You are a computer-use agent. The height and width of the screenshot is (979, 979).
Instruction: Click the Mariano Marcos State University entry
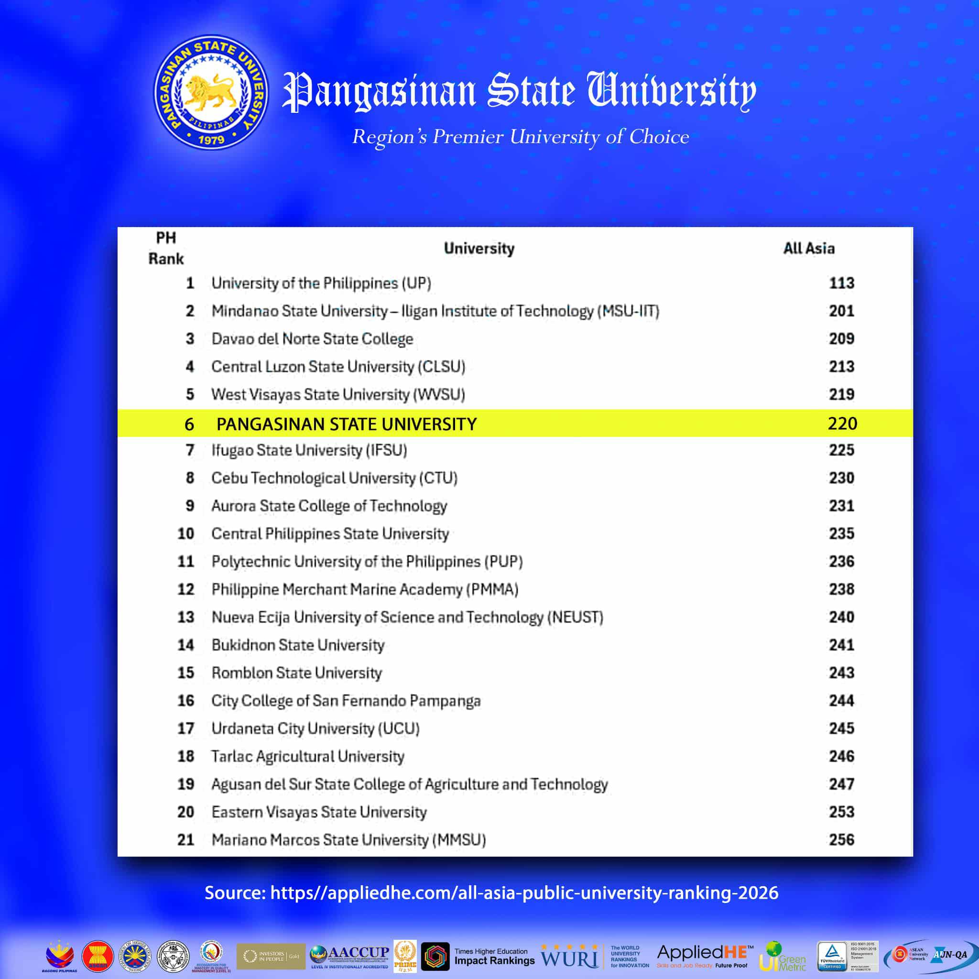pyautogui.click(x=348, y=839)
